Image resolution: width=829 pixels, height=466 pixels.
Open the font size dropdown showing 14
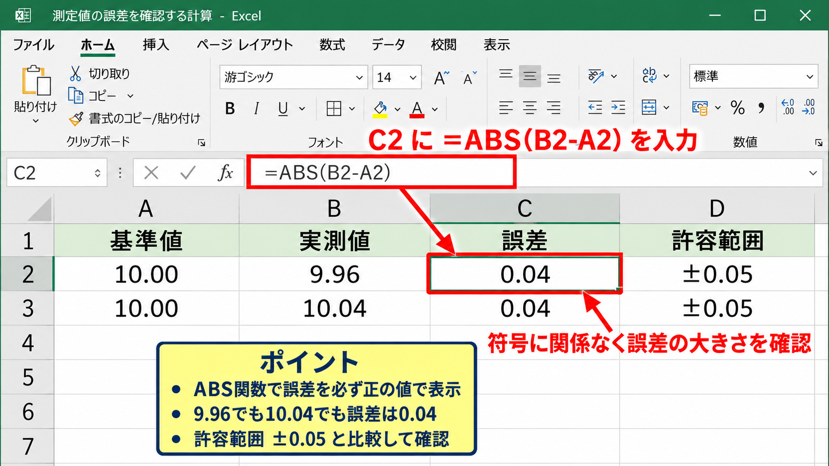pyautogui.click(x=413, y=78)
